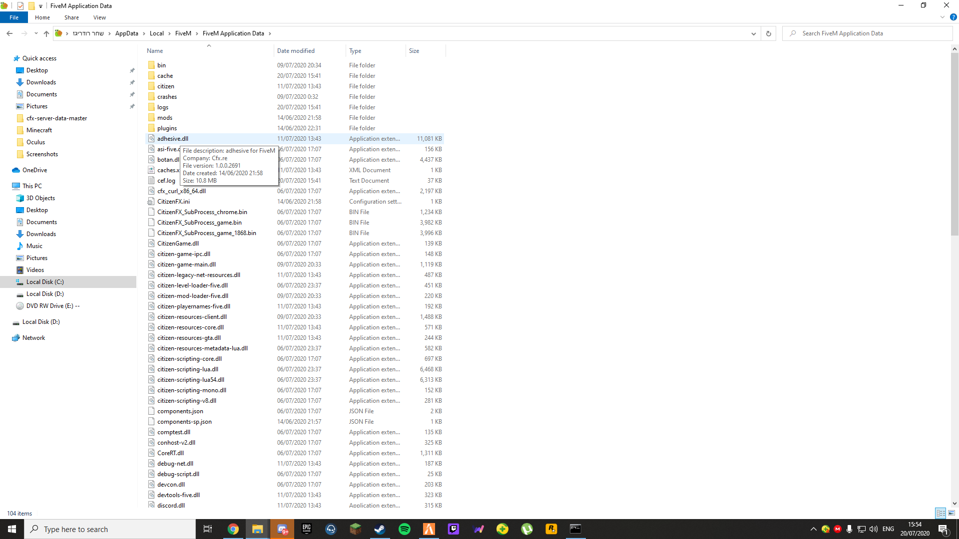Open uTorrent from the taskbar
The width and height of the screenshot is (959, 539).
click(x=527, y=529)
